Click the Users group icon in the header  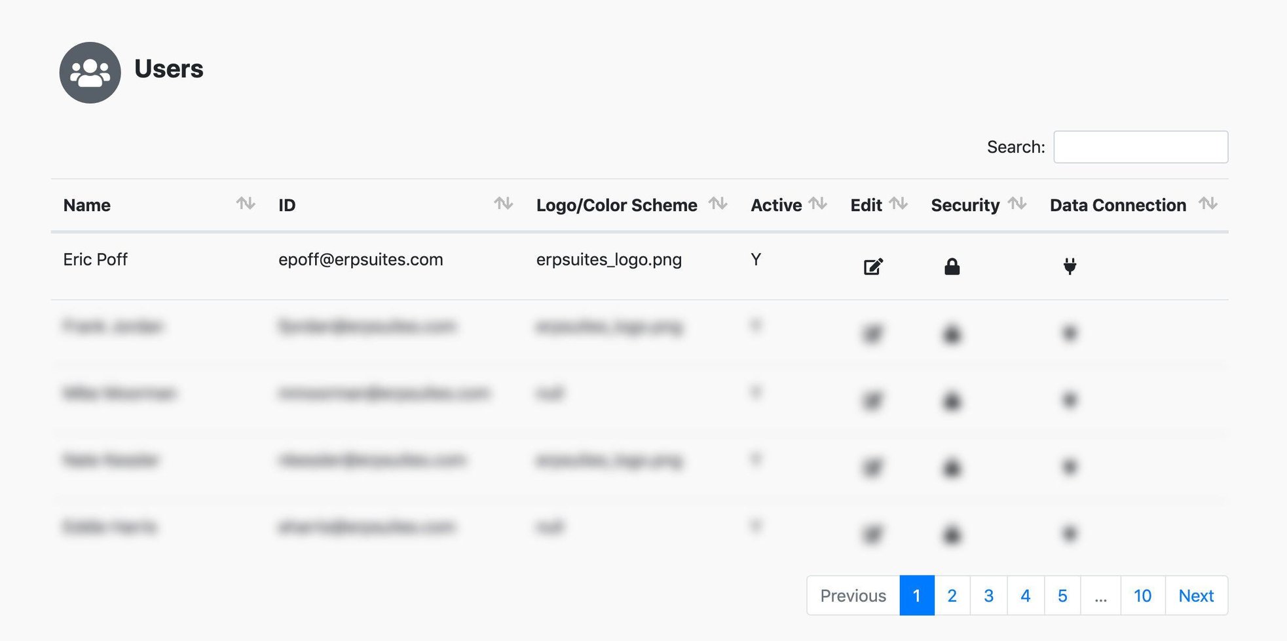90,72
